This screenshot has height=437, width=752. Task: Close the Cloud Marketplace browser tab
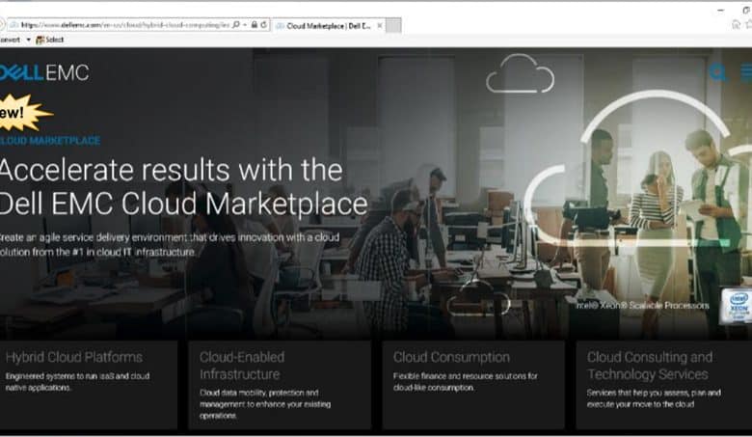[379, 26]
